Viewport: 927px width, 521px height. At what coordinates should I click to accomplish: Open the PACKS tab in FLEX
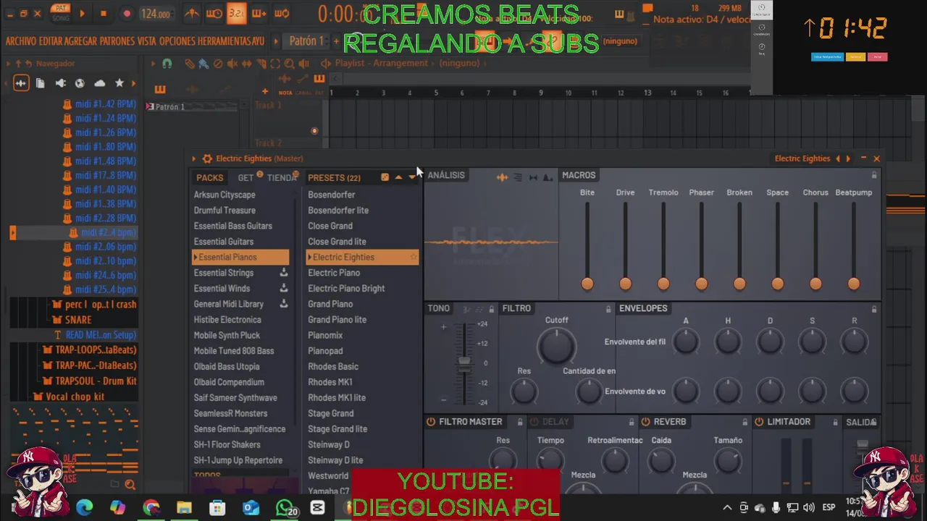[209, 177]
